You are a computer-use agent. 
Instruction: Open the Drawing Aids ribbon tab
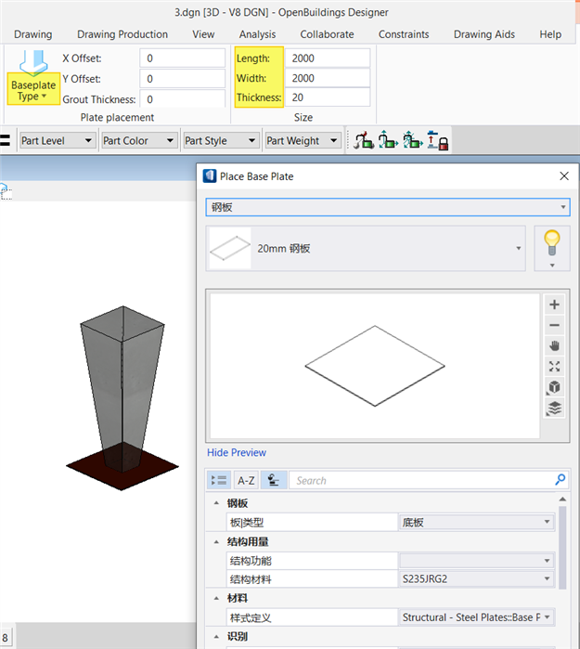pos(484,34)
